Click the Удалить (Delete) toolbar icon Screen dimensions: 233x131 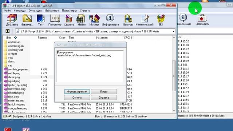(69, 20)
